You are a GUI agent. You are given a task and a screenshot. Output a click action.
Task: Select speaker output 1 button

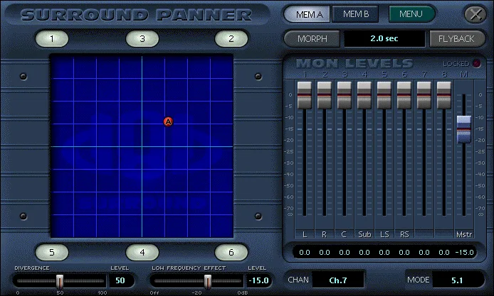[x=52, y=38]
